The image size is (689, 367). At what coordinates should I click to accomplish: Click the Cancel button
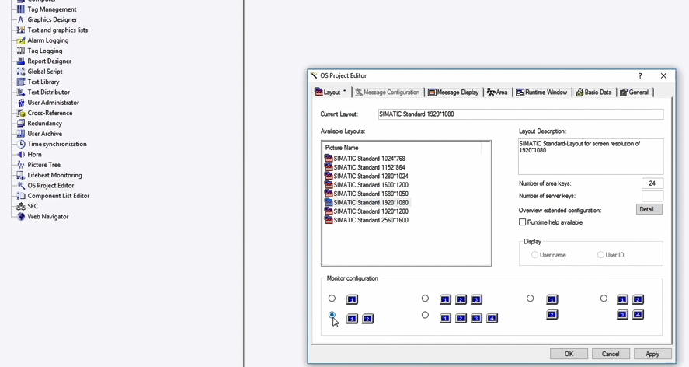[611, 354]
